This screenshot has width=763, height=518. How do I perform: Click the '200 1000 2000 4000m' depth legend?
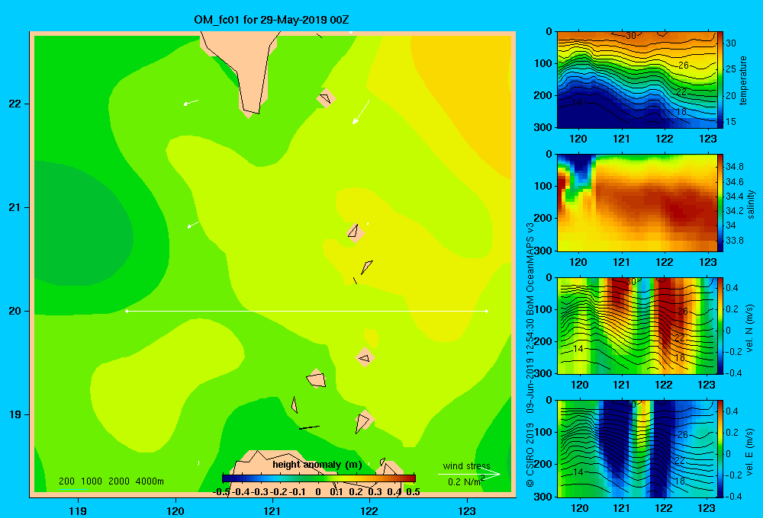point(111,481)
